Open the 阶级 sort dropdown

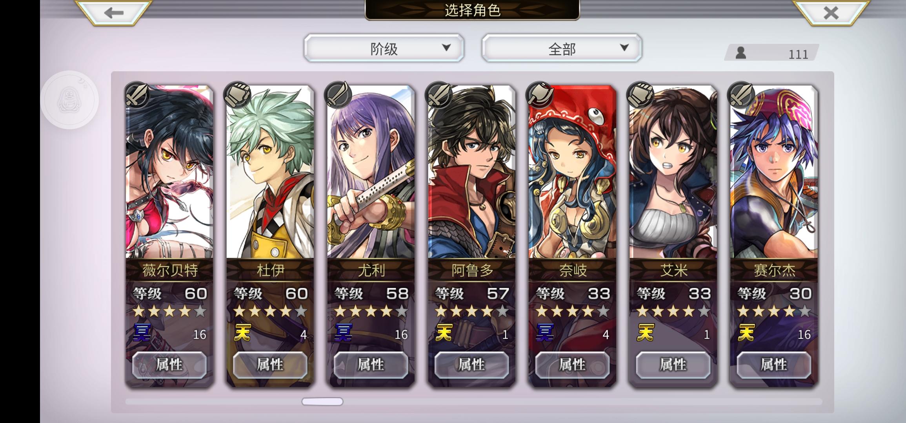pyautogui.click(x=384, y=48)
